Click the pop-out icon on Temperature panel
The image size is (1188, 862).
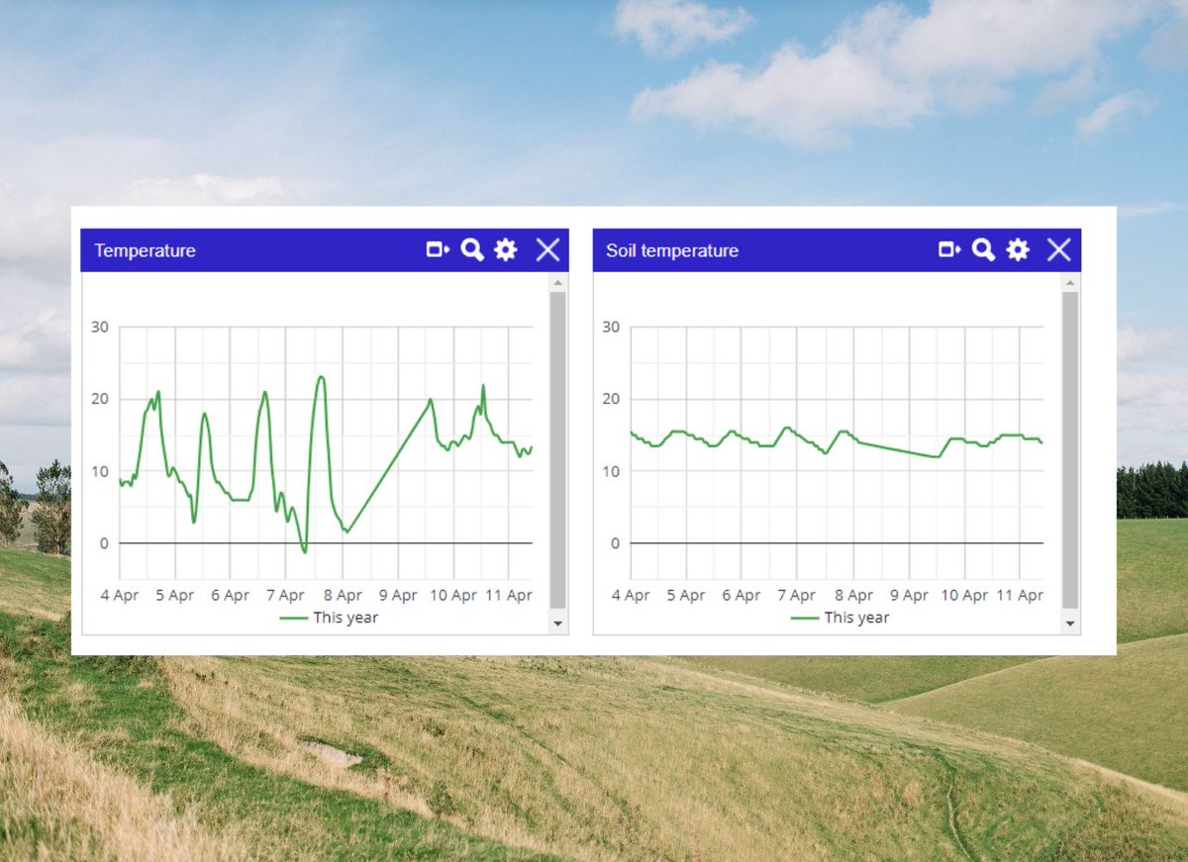pyautogui.click(x=437, y=249)
